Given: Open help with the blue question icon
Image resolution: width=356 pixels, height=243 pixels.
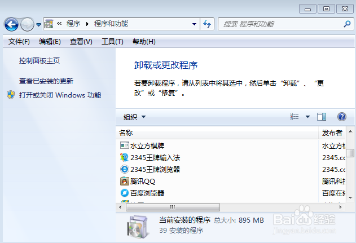Looking at the screenshot, I should pos(342,117).
